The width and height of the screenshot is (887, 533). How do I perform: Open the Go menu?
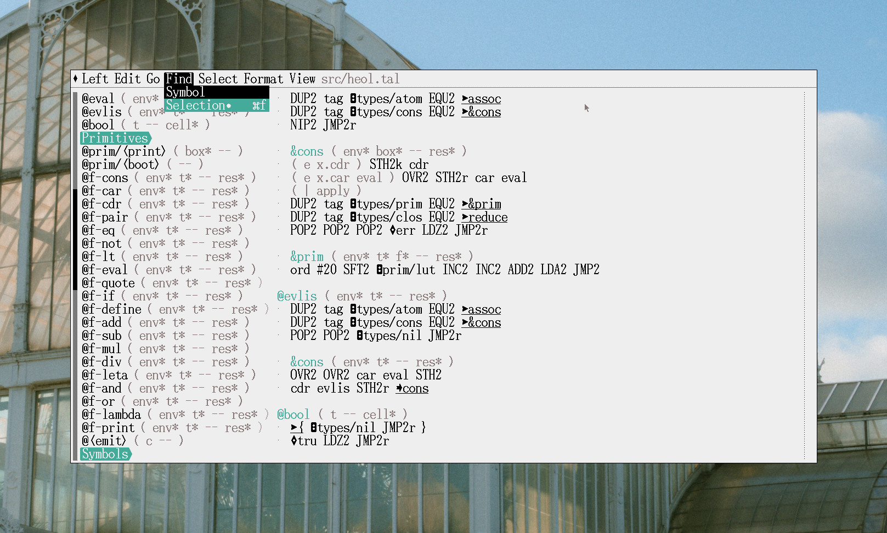tap(153, 79)
